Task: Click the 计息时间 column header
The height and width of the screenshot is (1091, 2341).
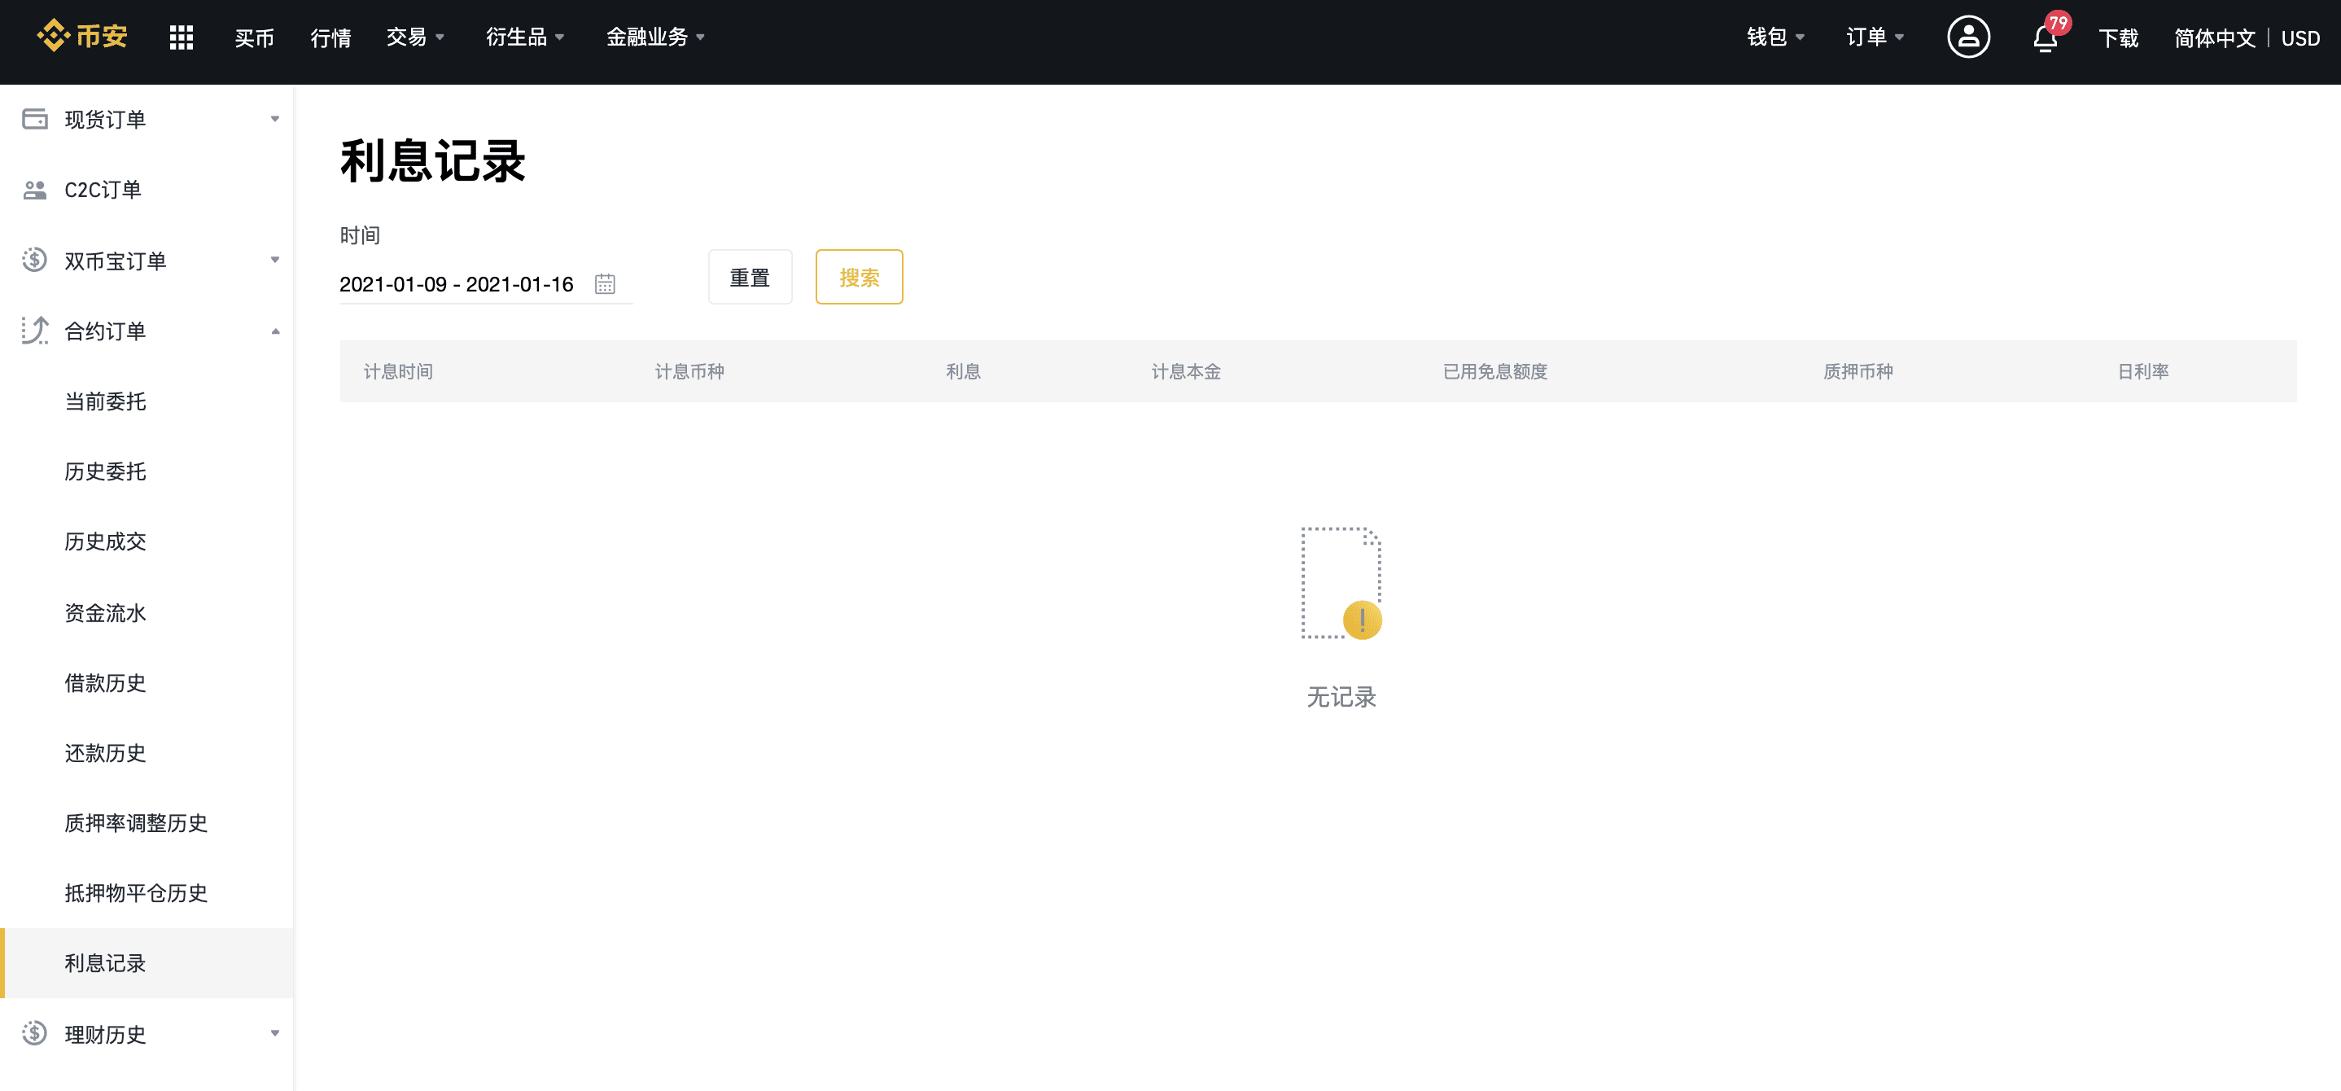Action: (x=398, y=371)
